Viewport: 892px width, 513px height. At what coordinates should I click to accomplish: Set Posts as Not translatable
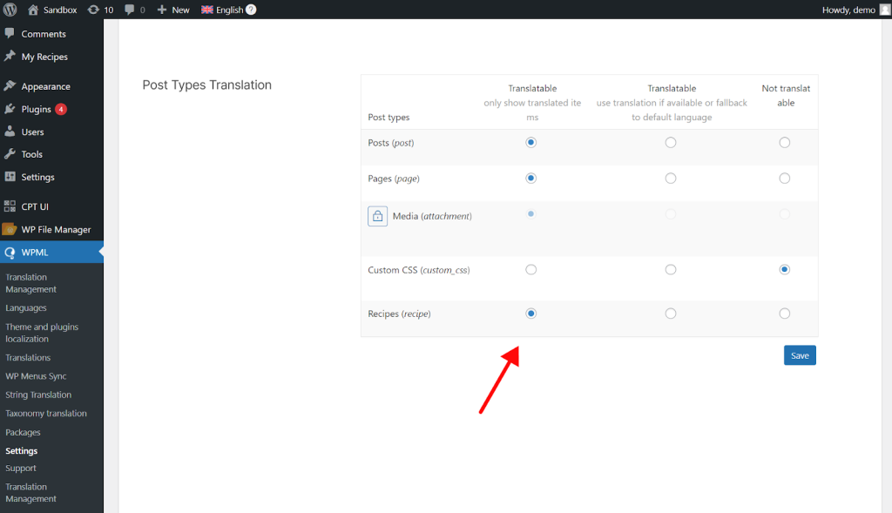pyautogui.click(x=785, y=142)
